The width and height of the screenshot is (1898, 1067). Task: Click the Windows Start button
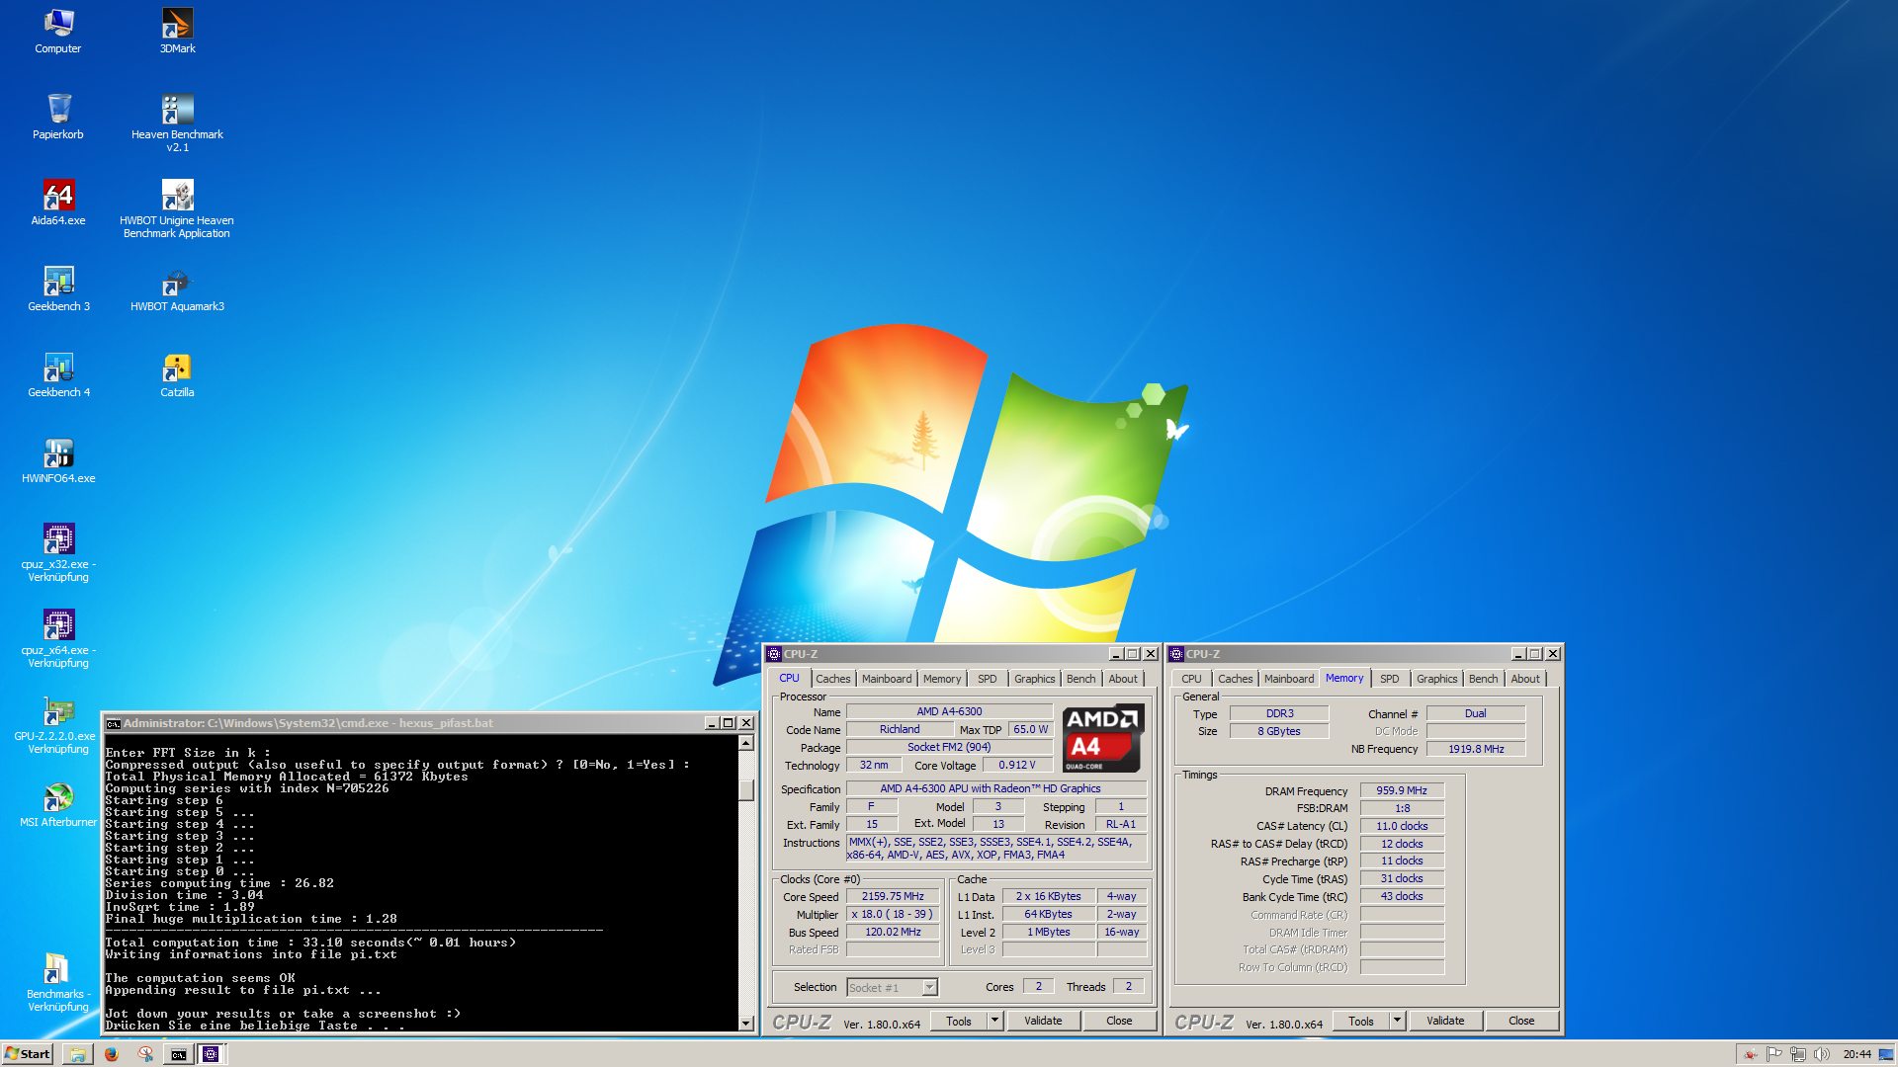[x=28, y=1054]
